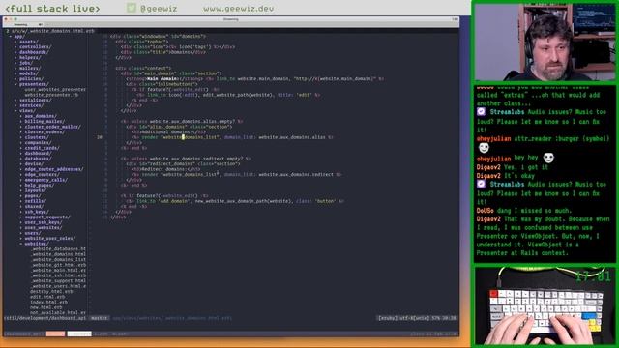Open the layouts/ folder
This screenshot has width=619, height=348.
(x=36, y=190)
